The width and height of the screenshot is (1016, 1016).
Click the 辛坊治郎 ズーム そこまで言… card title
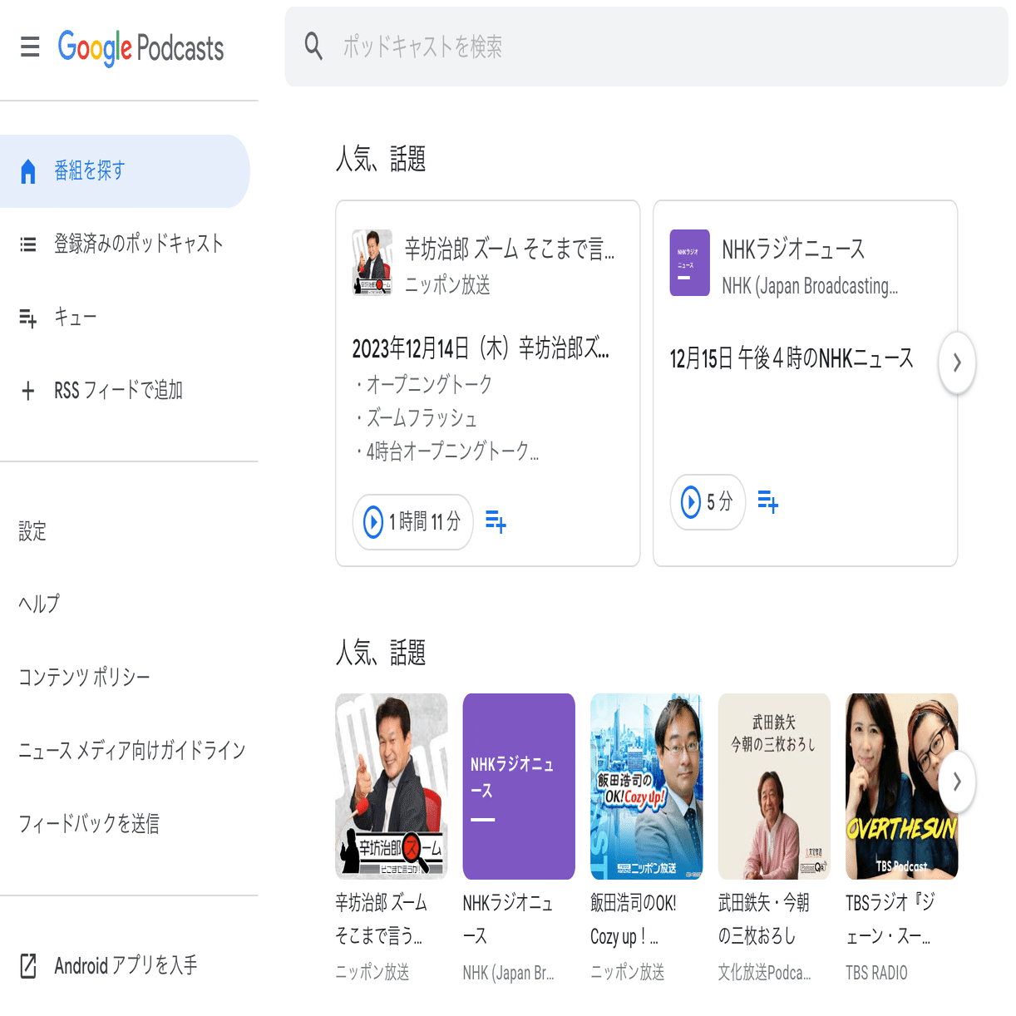[510, 249]
